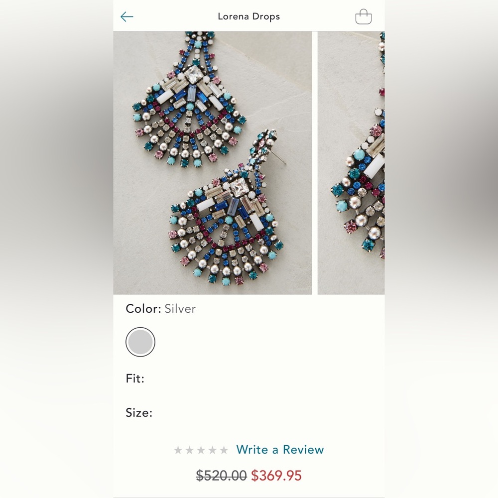Screen dimensions: 498x498
Task: Expand the Color options section
Action: click(x=160, y=309)
